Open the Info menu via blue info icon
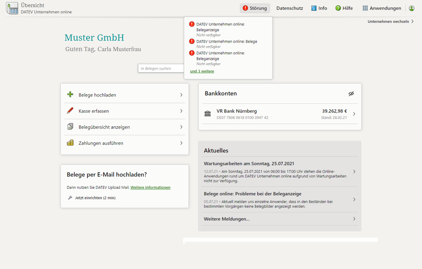 coord(314,8)
